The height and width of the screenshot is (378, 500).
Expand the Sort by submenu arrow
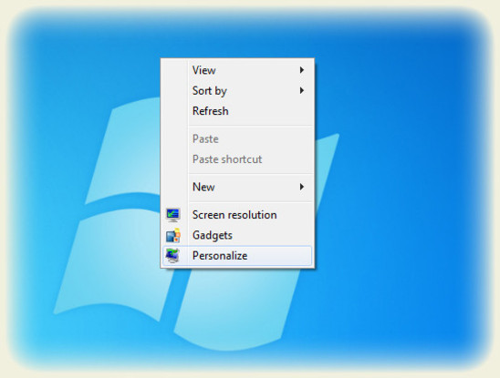click(x=302, y=91)
